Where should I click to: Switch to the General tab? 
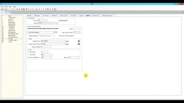point(29,15)
